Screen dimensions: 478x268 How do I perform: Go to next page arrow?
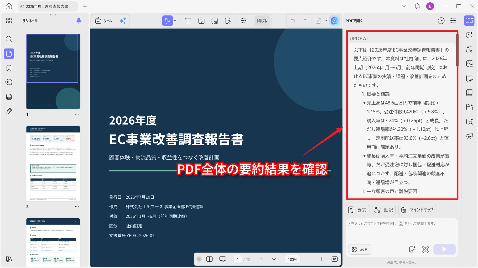(274, 259)
